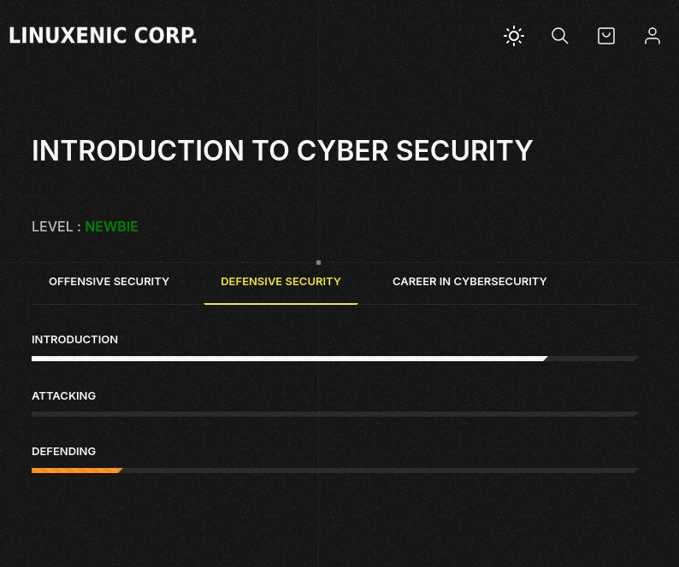Toggle light theme with sun icon
The height and width of the screenshot is (567, 679).
(x=514, y=36)
